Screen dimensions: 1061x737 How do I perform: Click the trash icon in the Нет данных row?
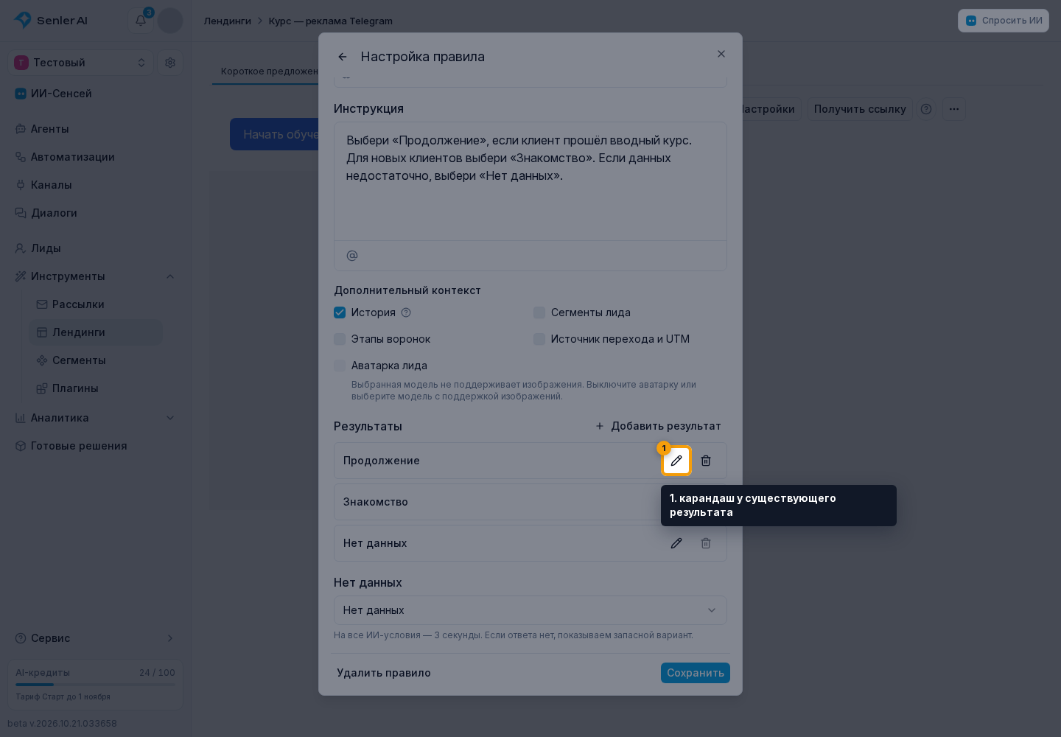(706, 543)
